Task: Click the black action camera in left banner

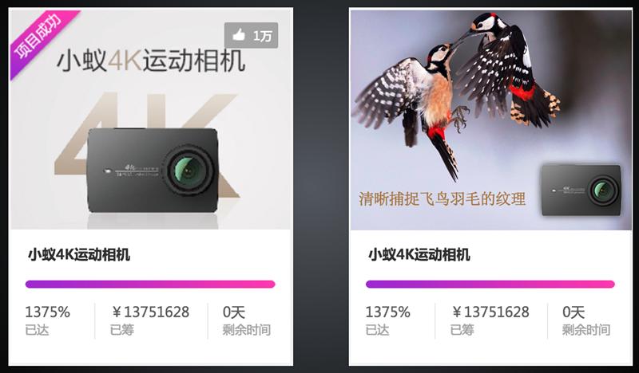Action: (x=153, y=171)
